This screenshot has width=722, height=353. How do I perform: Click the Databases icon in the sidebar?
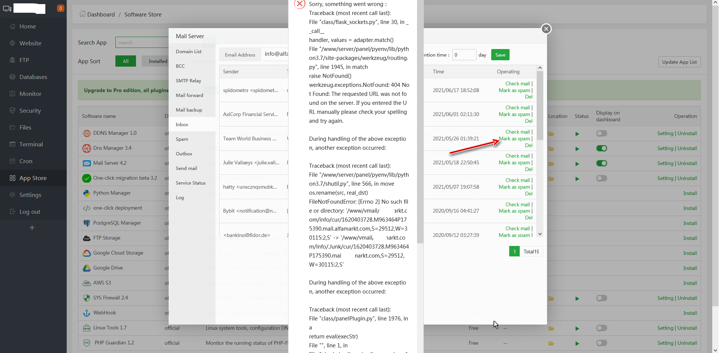(12, 77)
